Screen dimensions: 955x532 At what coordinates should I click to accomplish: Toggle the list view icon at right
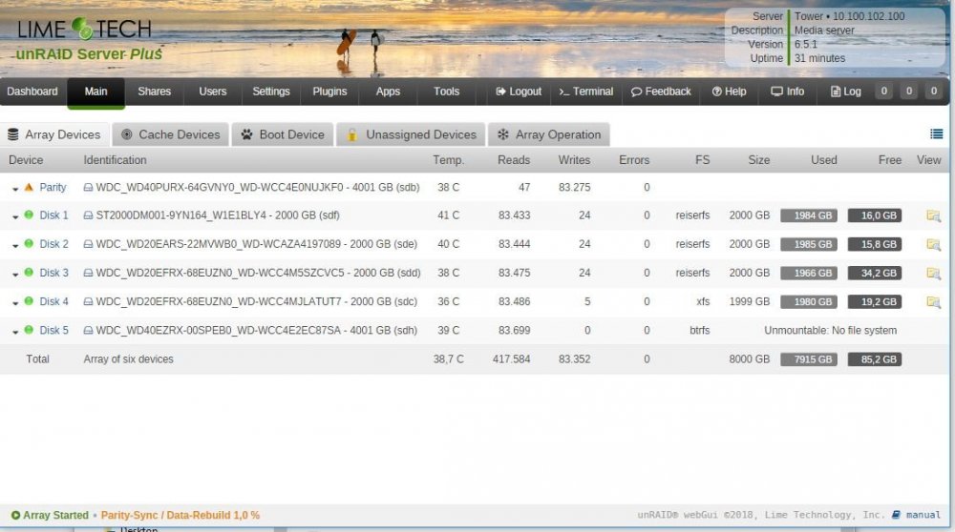936,133
